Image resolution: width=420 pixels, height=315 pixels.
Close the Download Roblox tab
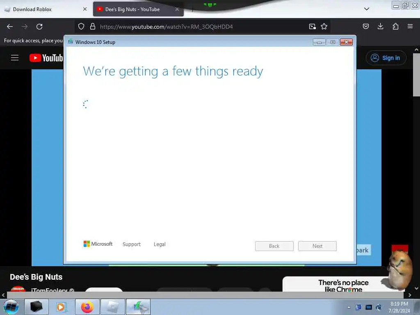(x=85, y=9)
